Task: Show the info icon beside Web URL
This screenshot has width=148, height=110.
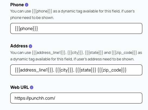Action: [32, 88]
